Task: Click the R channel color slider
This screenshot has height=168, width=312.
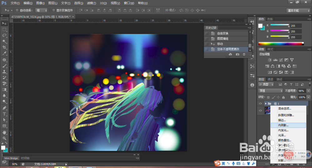Action: point(280,25)
